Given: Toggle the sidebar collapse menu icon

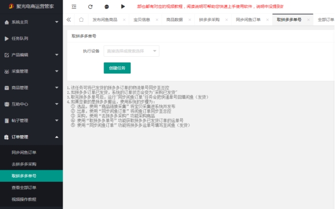Looking at the screenshot, I should [74, 7].
